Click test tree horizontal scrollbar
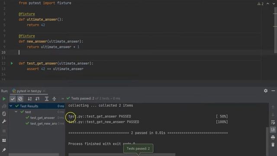The height and width of the screenshot is (156, 277). click(34, 155)
